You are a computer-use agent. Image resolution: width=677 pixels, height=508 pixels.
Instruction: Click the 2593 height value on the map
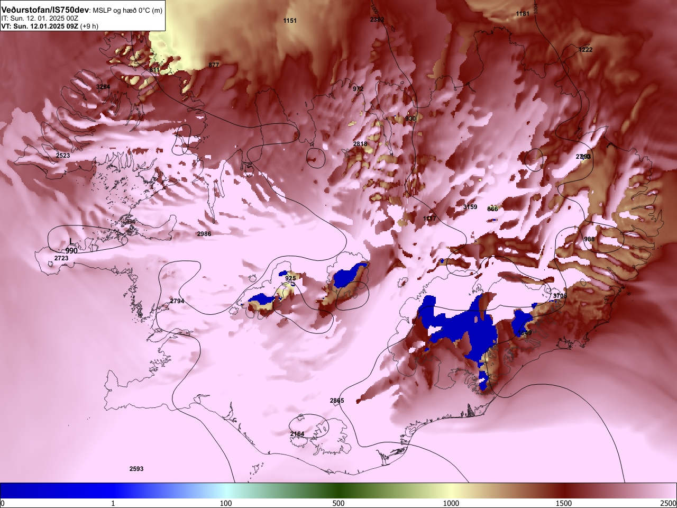click(136, 469)
